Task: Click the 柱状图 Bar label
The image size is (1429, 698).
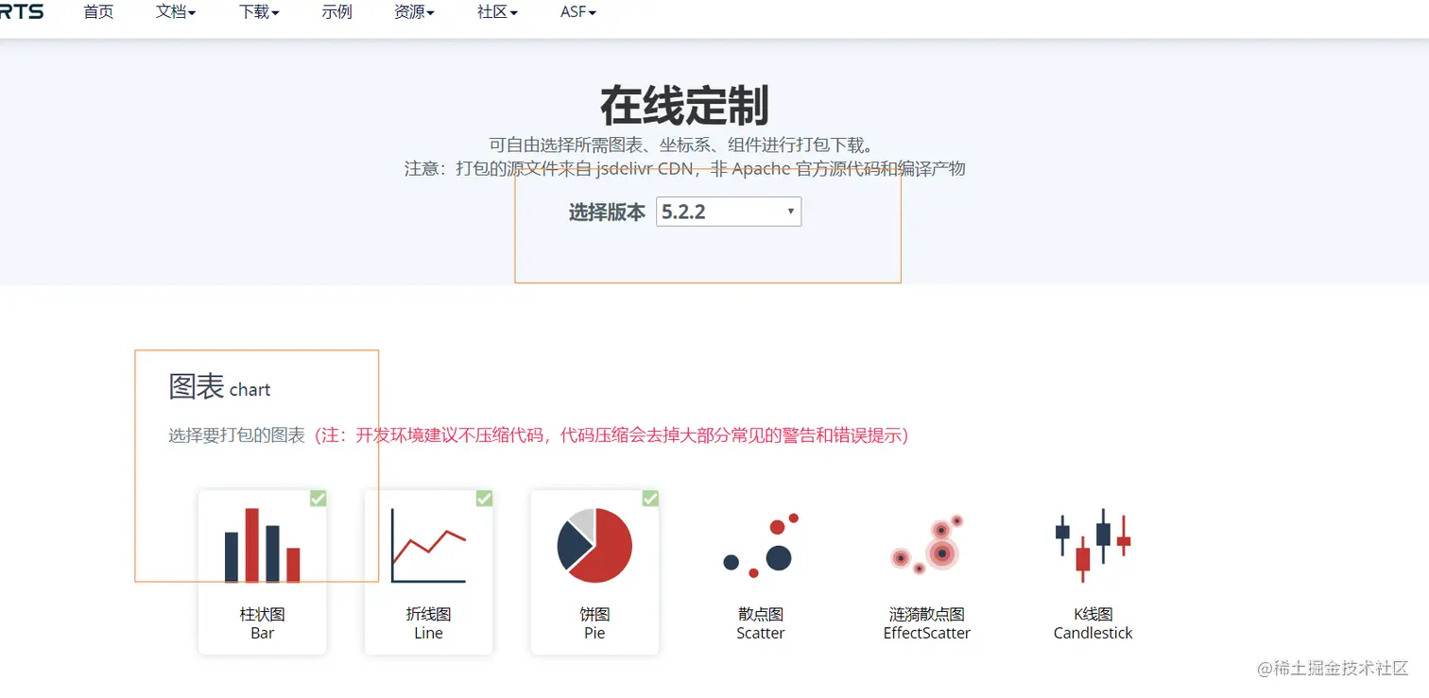Action: click(262, 623)
